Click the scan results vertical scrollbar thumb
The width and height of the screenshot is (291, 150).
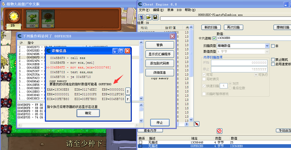point(191,53)
